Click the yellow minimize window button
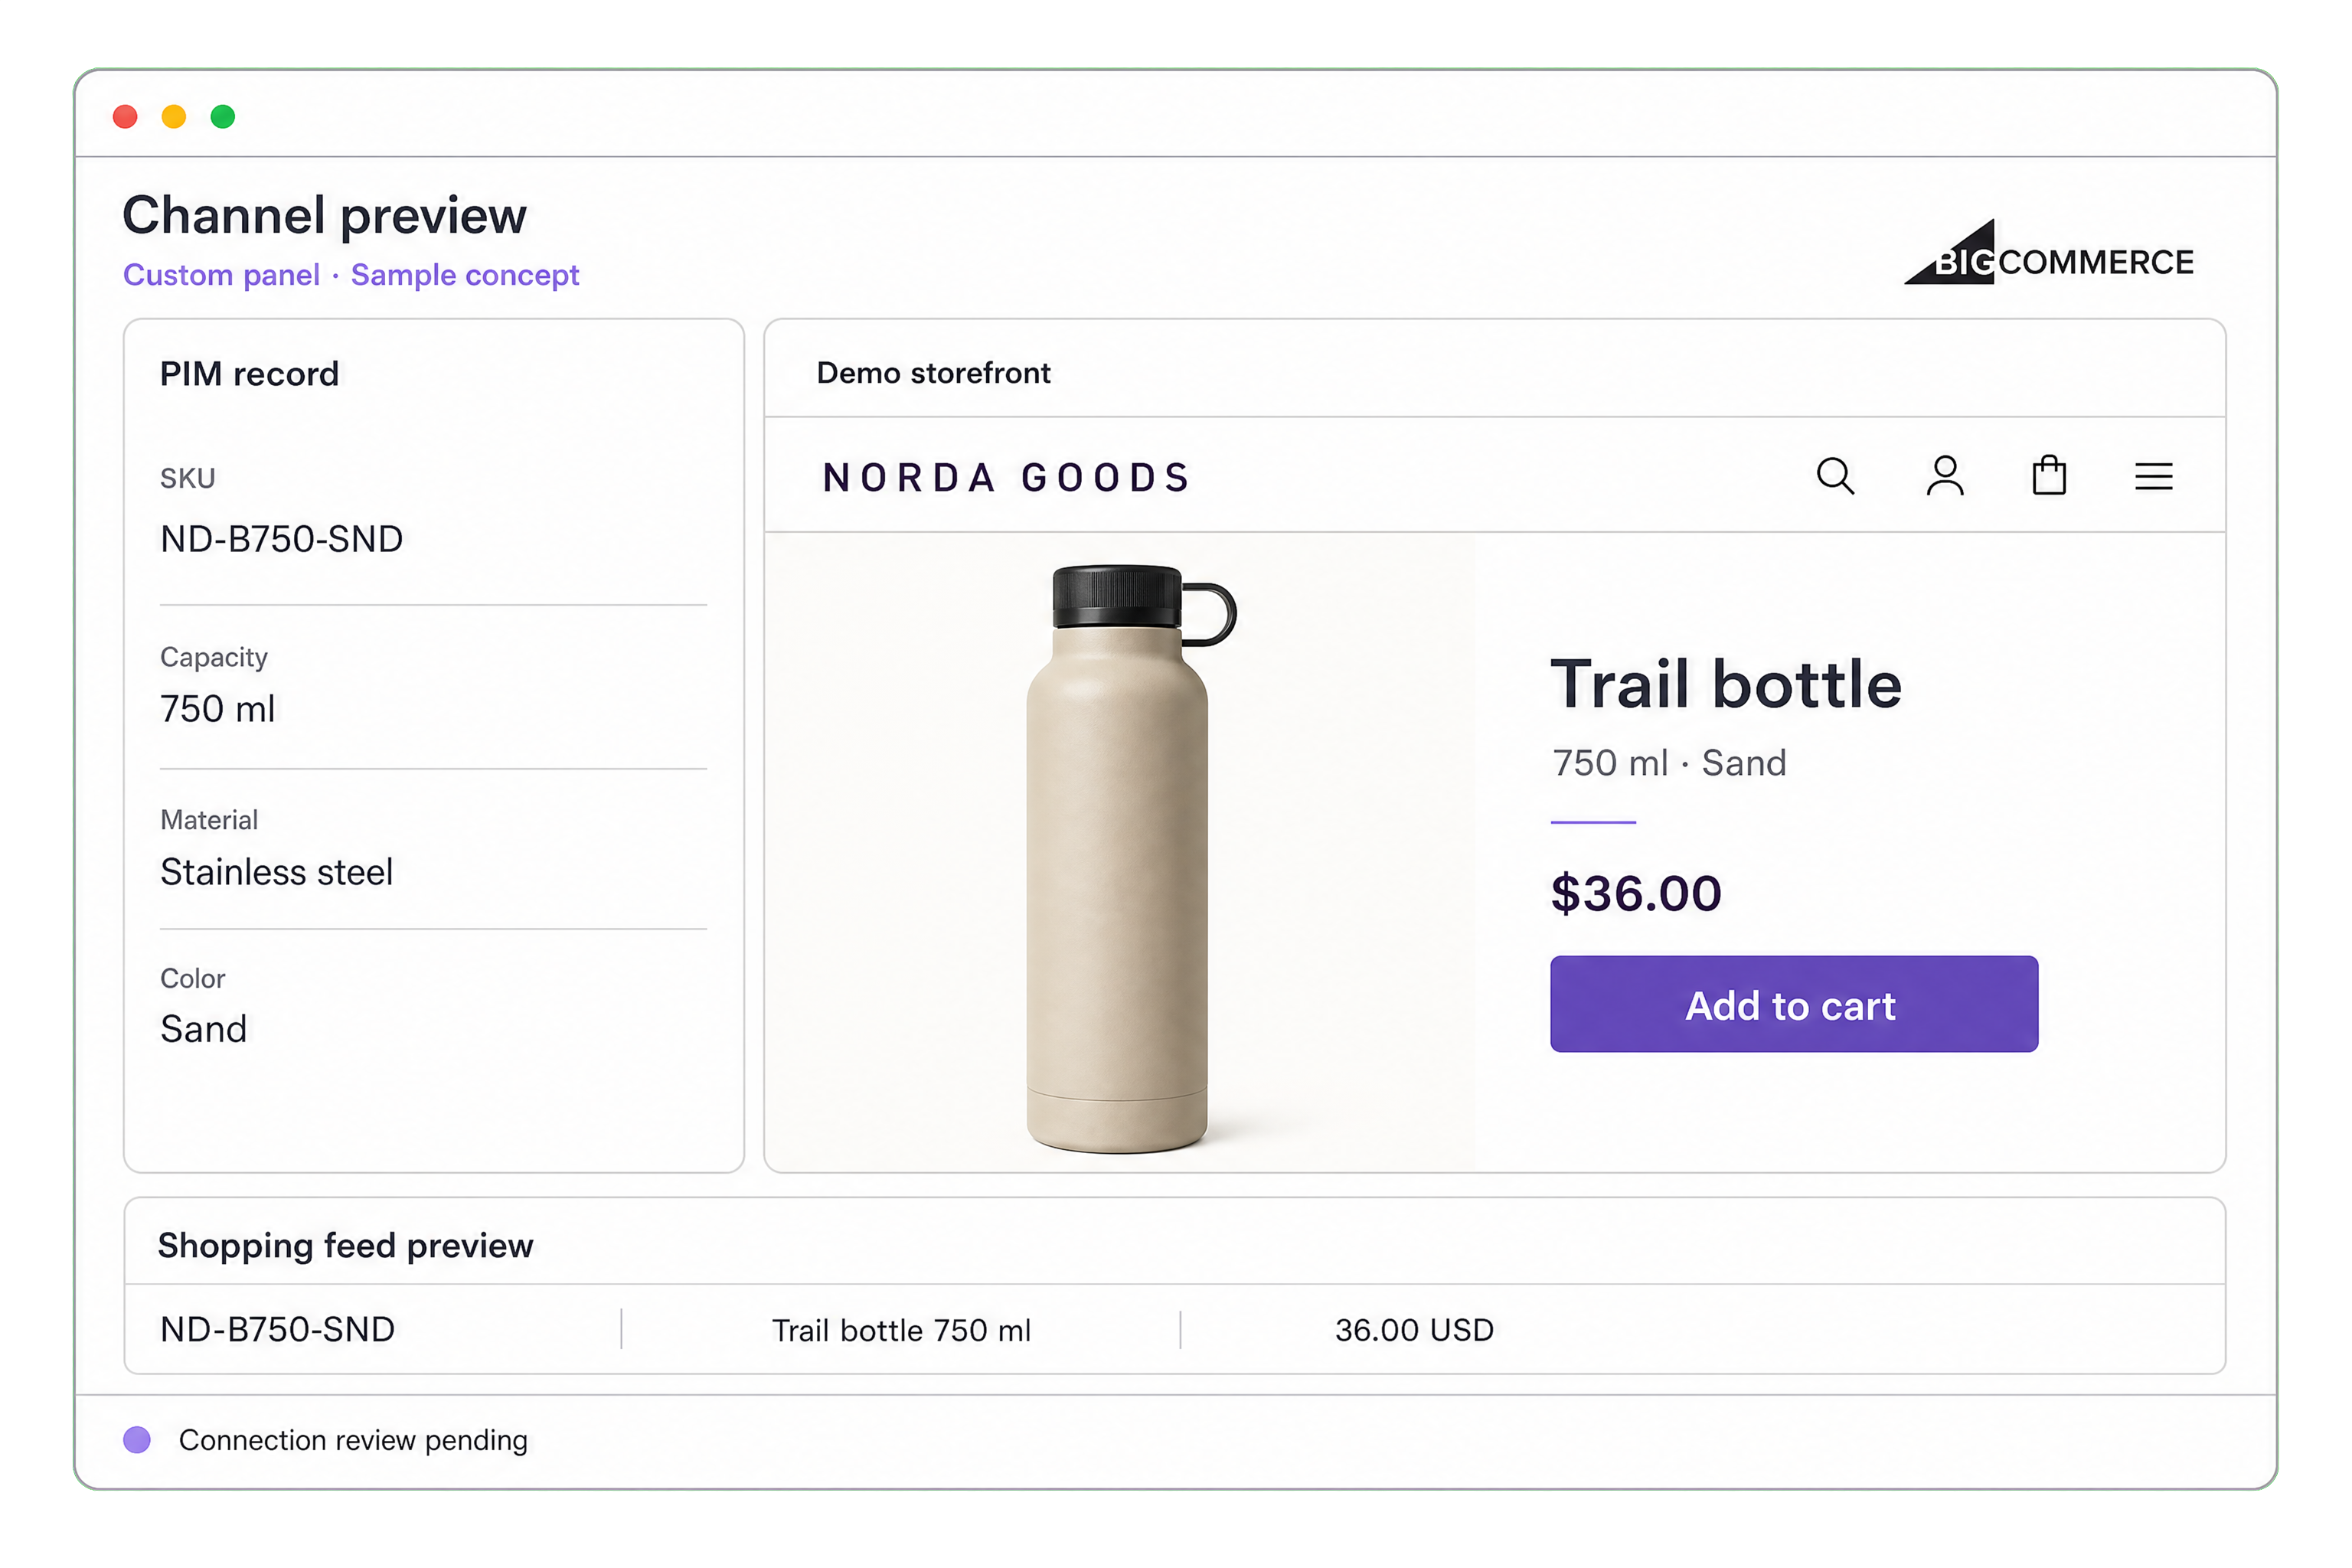Image resolution: width=2352 pixels, height=1568 pixels. 174,117
